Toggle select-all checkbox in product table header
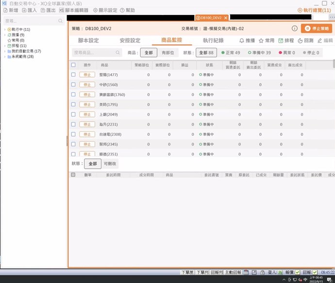Screen dimensions: 335x283 pyautogui.click(x=73, y=65)
